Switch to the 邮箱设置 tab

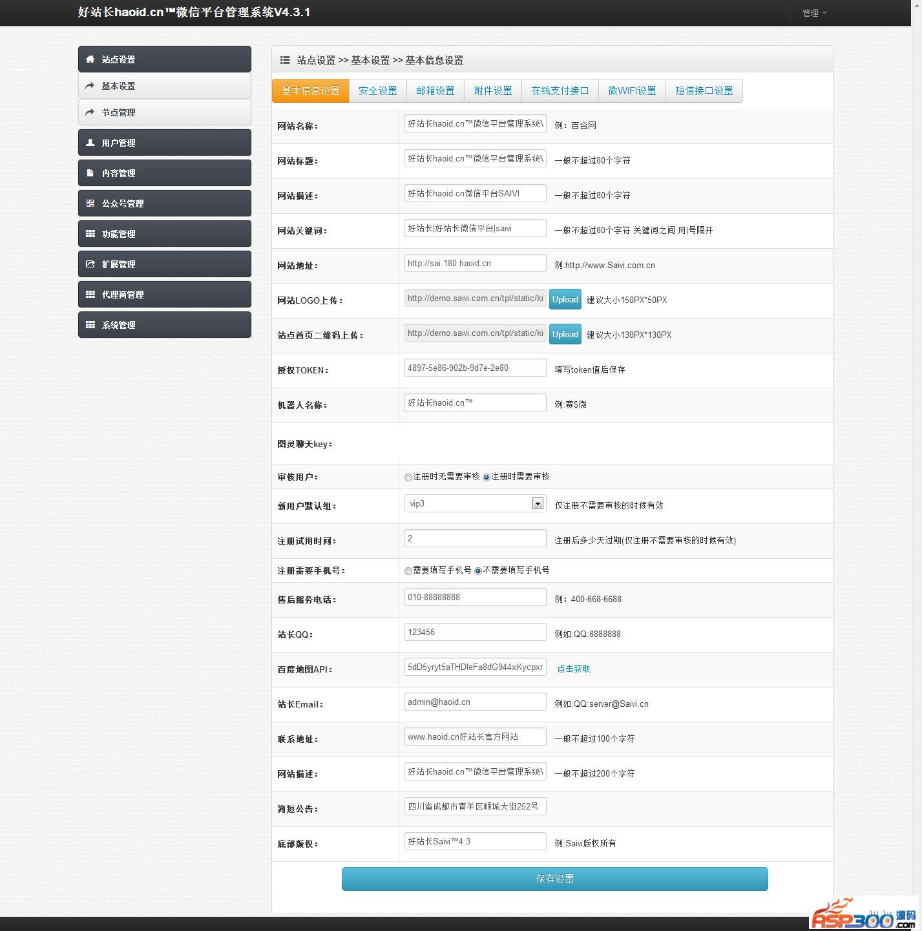coord(435,91)
